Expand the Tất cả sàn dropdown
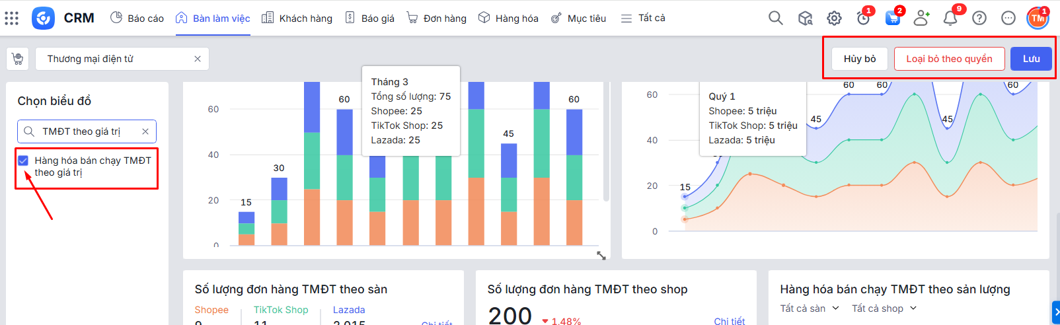Viewport: 1060px width, 325px height. [x=810, y=308]
